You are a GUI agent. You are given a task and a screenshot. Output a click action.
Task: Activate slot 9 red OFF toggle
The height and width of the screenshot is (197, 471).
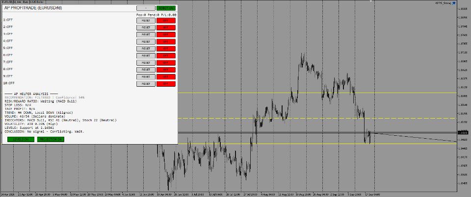(166, 77)
